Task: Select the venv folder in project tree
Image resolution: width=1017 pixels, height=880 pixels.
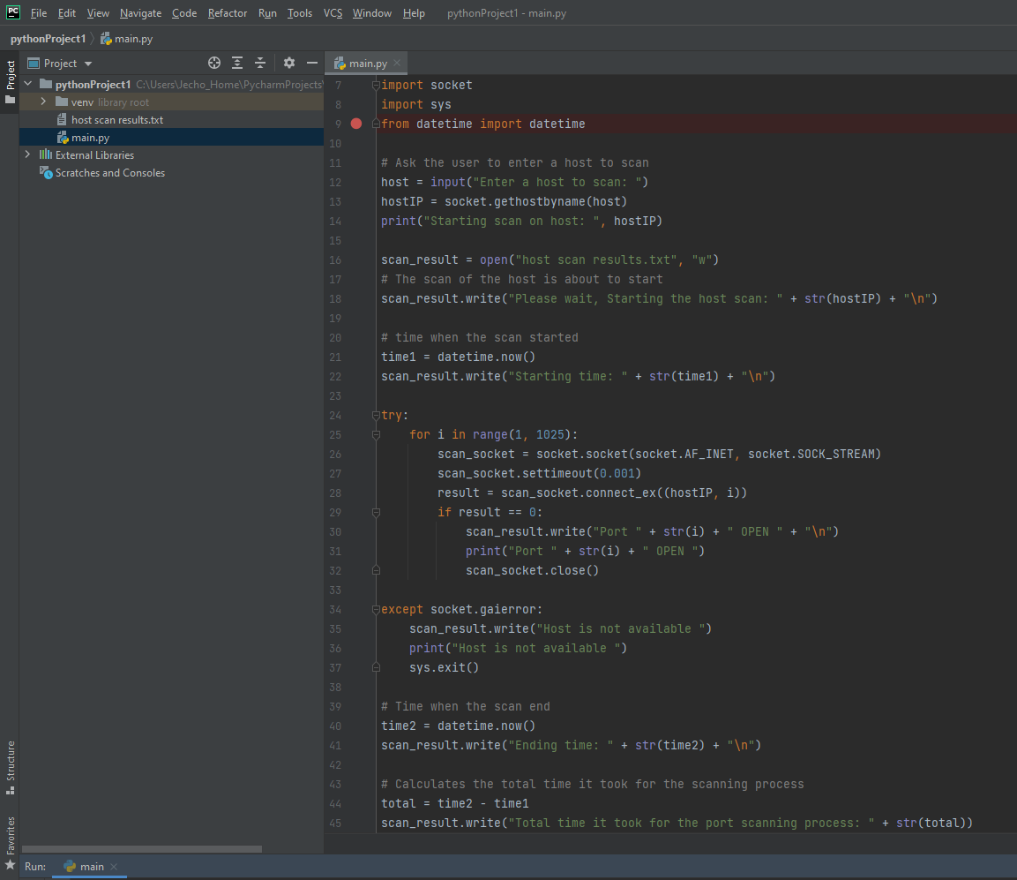Action: pos(171,102)
